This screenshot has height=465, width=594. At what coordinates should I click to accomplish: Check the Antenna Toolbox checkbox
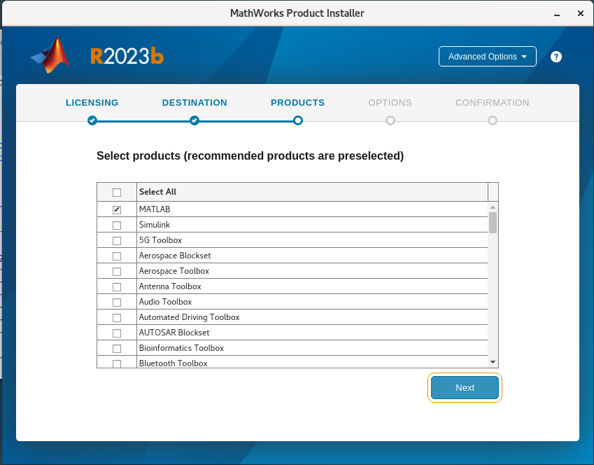pyautogui.click(x=117, y=287)
